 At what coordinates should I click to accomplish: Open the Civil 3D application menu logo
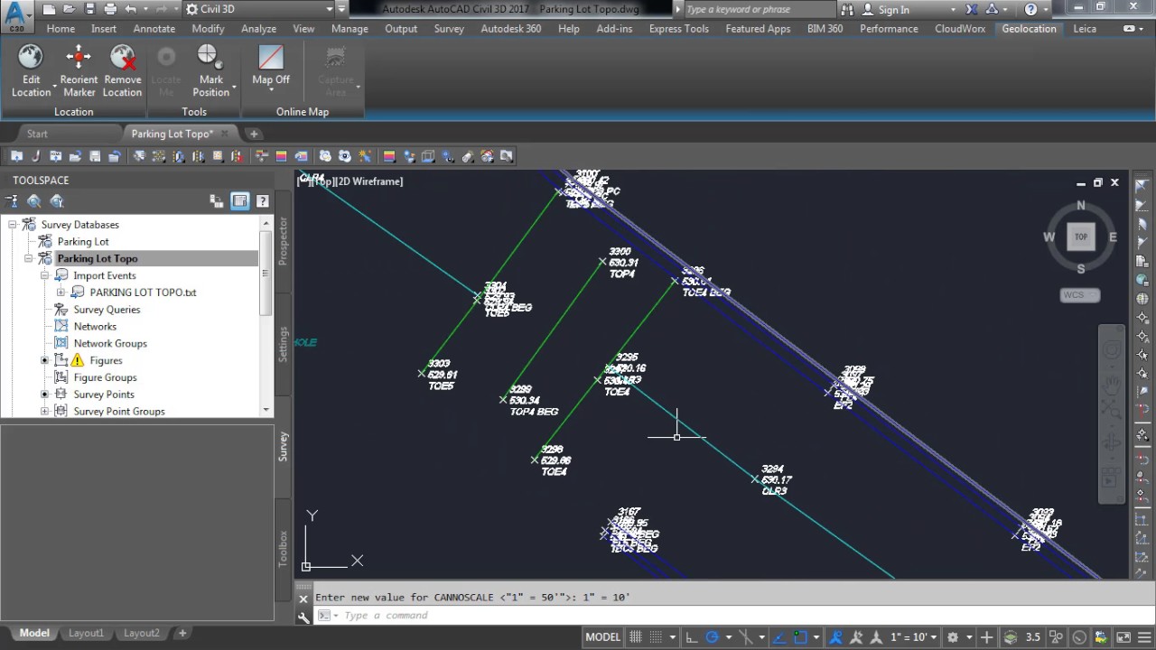(x=16, y=16)
